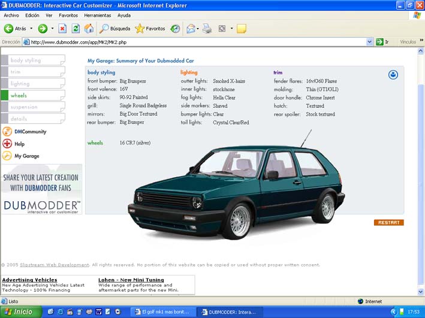Click the page scrollbar down arrow
The image size is (425, 318).
421,292
